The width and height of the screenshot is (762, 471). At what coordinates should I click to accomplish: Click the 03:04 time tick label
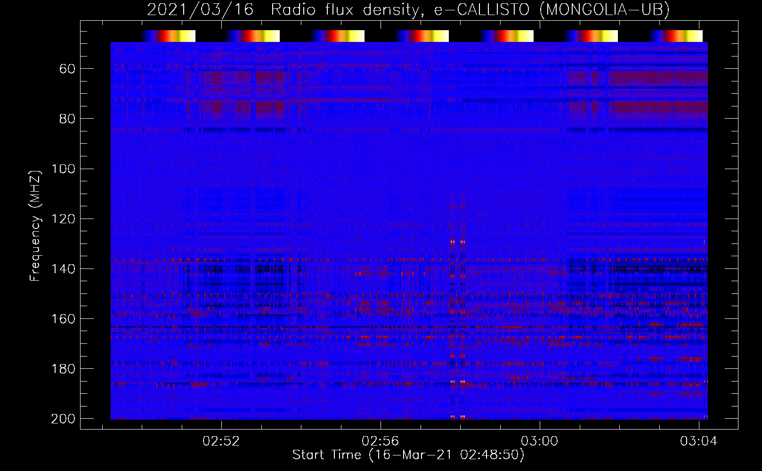tap(698, 441)
